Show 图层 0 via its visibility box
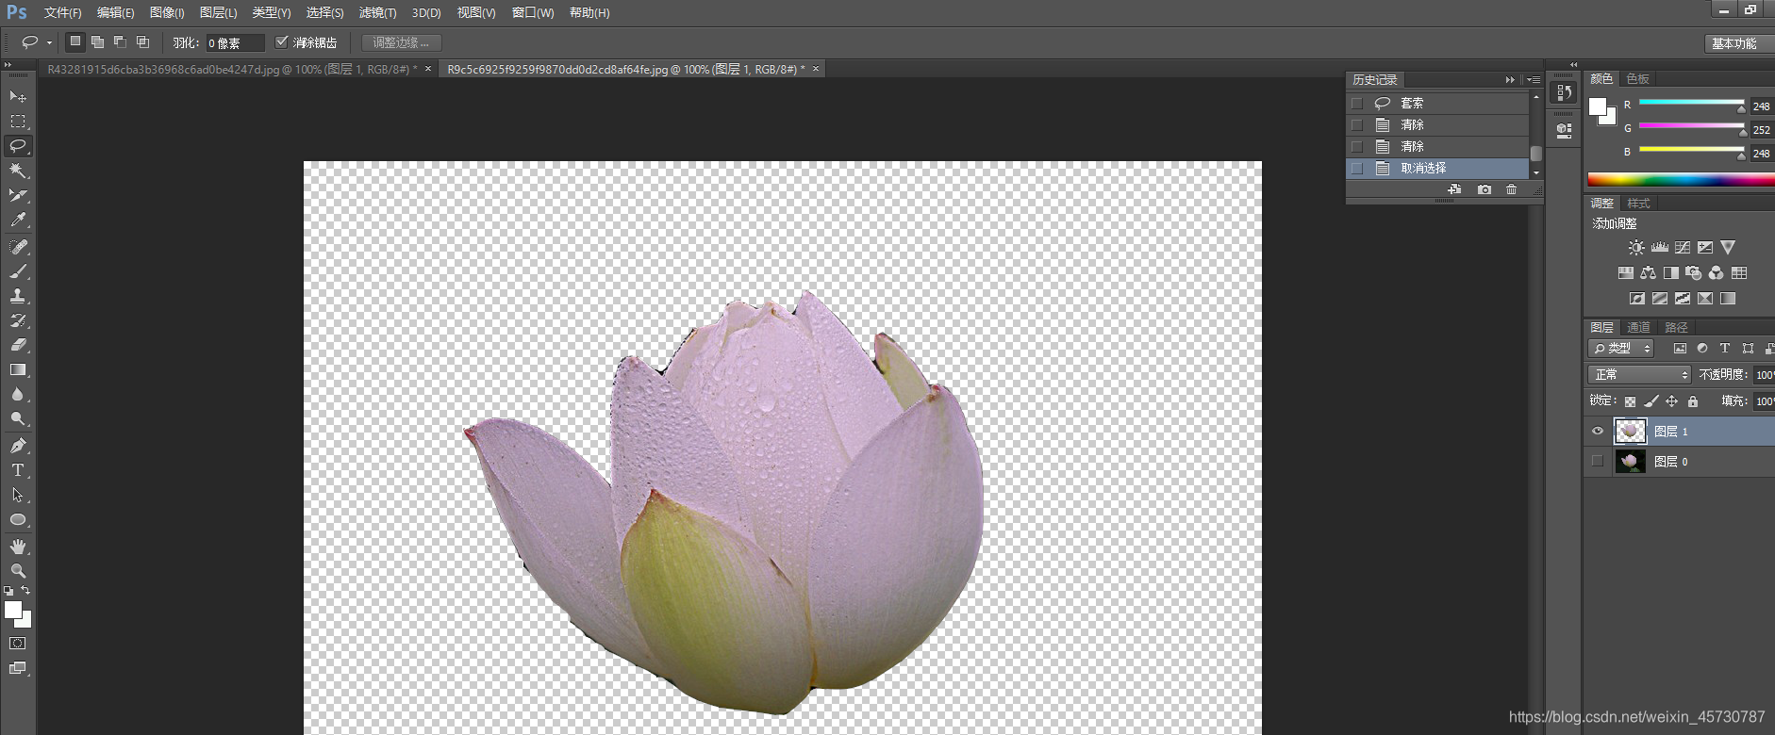Image resolution: width=1775 pixels, height=735 pixels. (x=1598, y=461)
